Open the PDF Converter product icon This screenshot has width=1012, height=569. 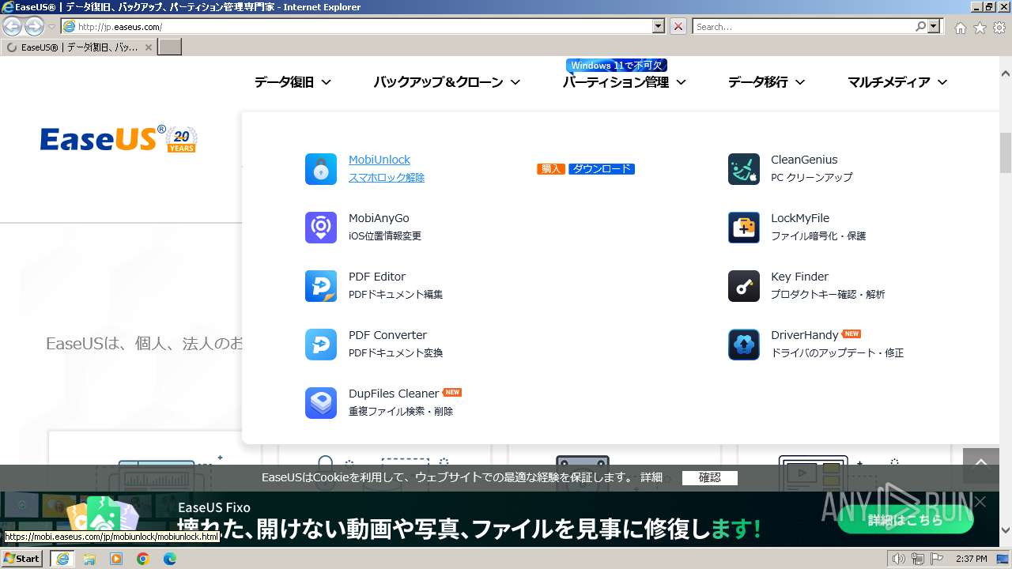321,345
